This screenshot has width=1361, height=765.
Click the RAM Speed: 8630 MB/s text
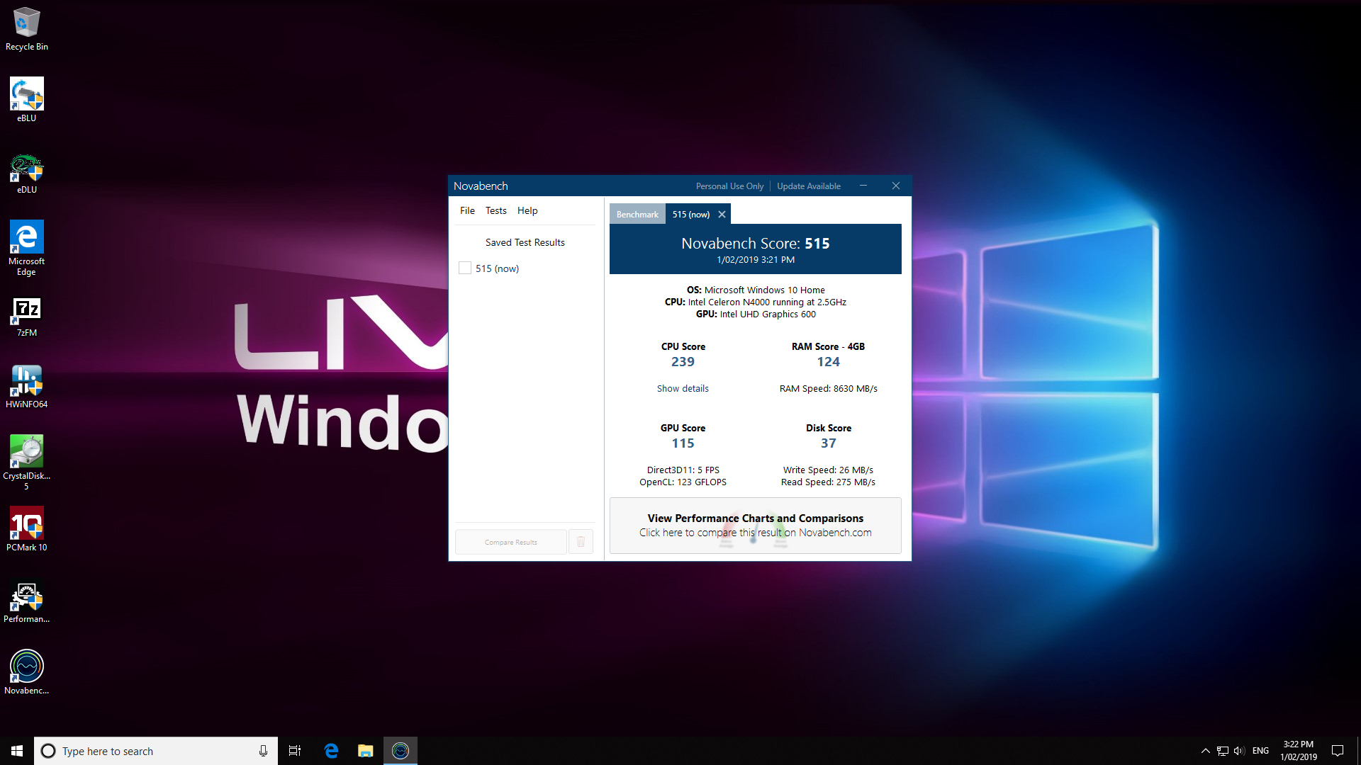pyautogui.click(x=828, y=388)
